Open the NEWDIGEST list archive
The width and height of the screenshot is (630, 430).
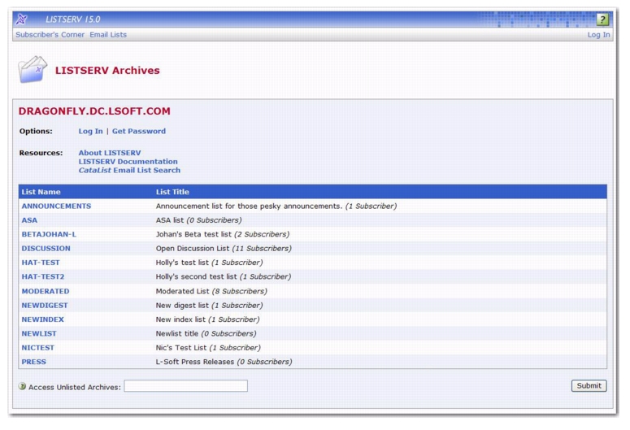(x=45, y=305)
